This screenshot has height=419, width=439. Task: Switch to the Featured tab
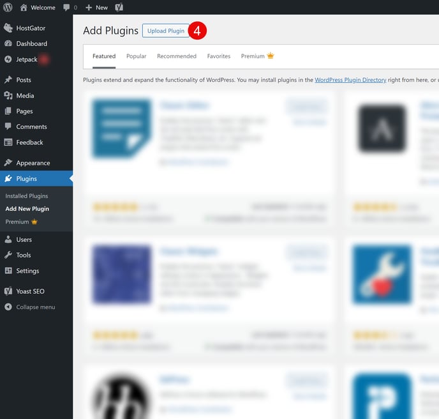[x=104, y=56]
